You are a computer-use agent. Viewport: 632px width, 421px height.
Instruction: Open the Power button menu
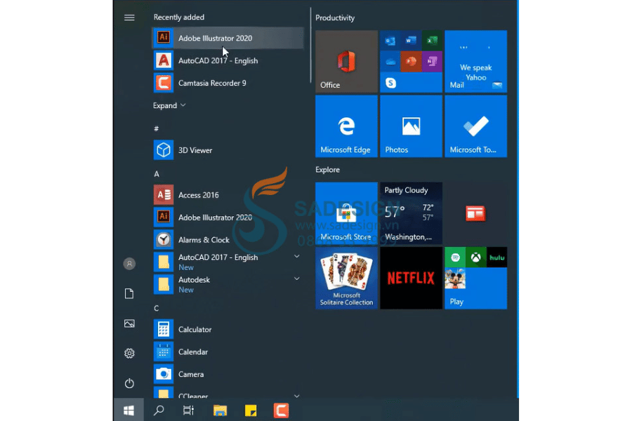click(x=129, y=384)
